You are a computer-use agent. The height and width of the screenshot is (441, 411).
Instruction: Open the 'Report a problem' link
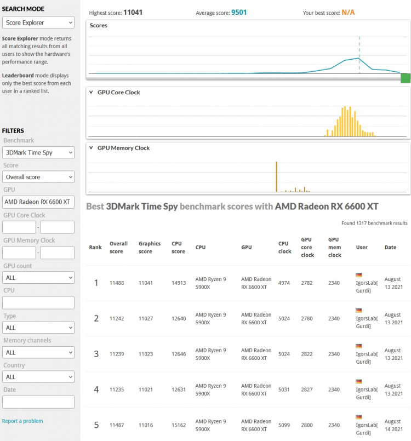coord(22,421)
